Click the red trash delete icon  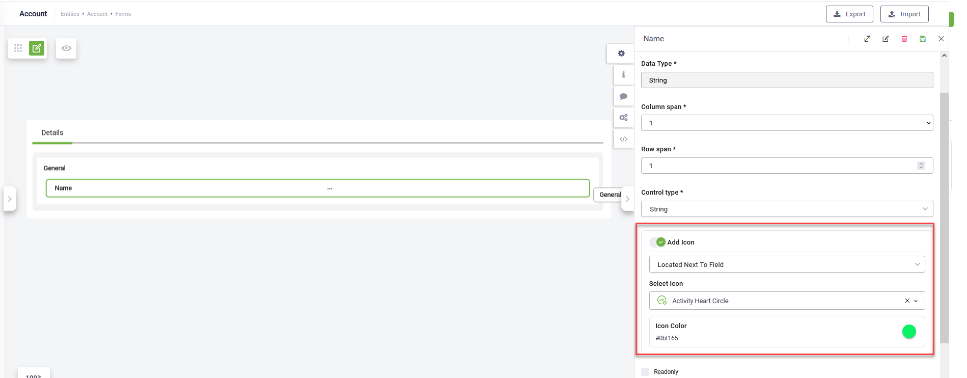[x=904, y=39]
